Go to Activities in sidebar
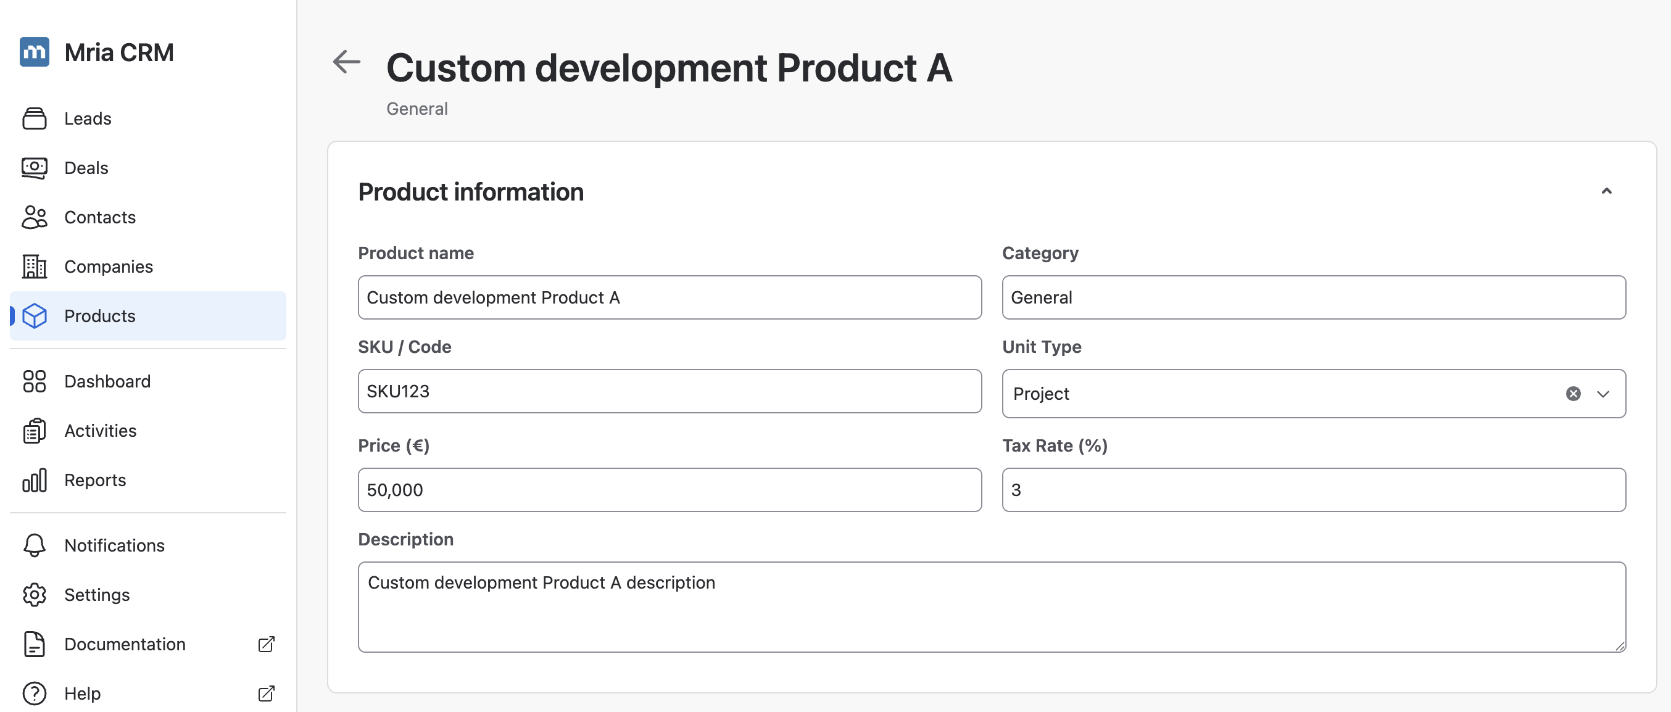This screenshot has width=1671, height=712. pyautogui.click(x=148, y=431)
